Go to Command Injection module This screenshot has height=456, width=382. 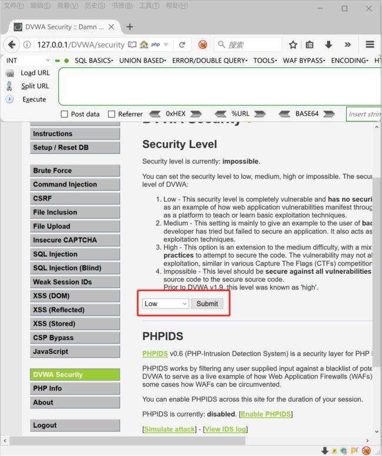click(75, 185)
